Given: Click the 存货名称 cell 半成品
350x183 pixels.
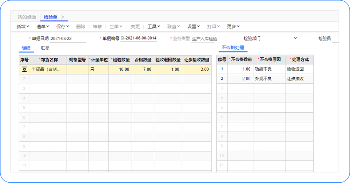Looking at the screenshot, I should (48, 70).
